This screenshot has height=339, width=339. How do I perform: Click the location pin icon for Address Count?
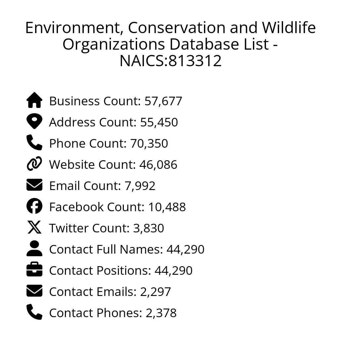pyautogui.click(x=34, y=121)
